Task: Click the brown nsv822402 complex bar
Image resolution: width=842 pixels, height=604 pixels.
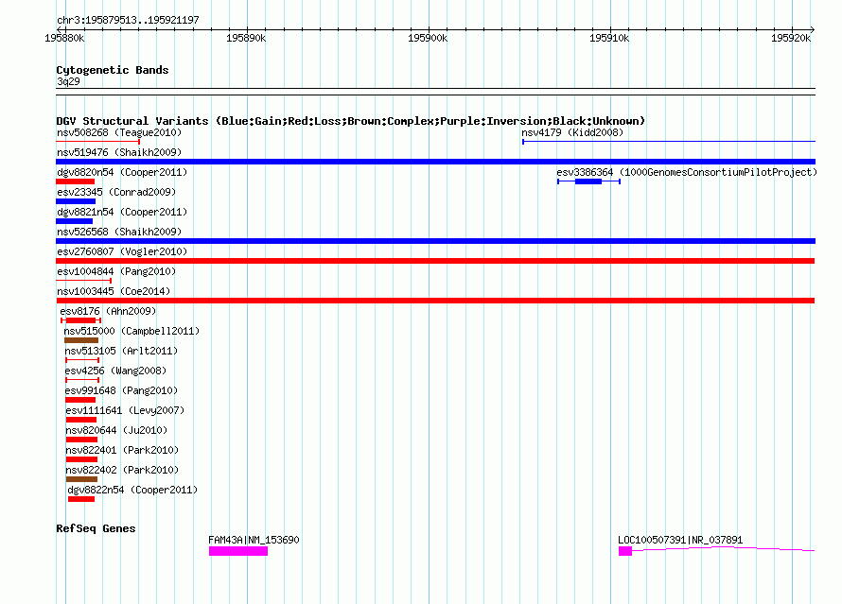Action: 81,479
